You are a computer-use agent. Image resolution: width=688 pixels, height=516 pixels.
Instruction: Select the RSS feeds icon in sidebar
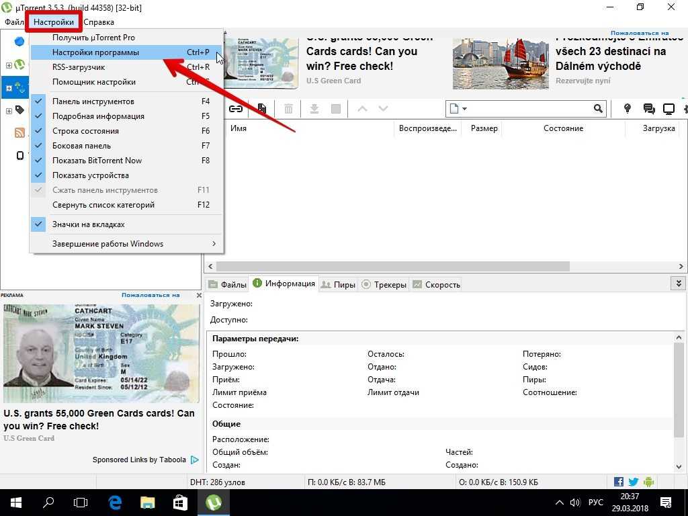(19, 133)
